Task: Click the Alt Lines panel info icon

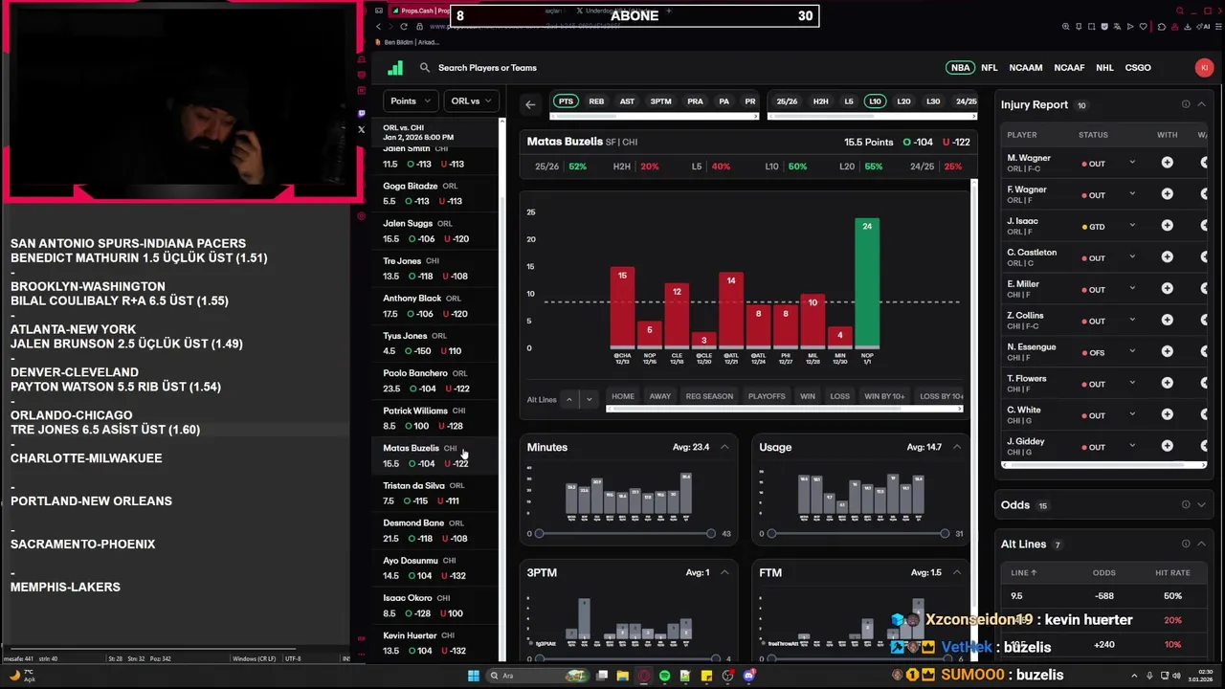Action: pyautogui.click(x=1186, y=544)
